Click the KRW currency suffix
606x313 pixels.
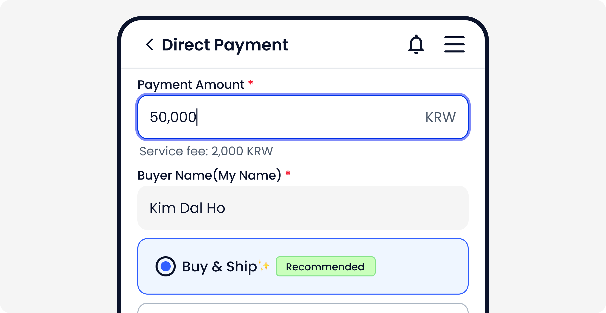[x=440, y=117]
